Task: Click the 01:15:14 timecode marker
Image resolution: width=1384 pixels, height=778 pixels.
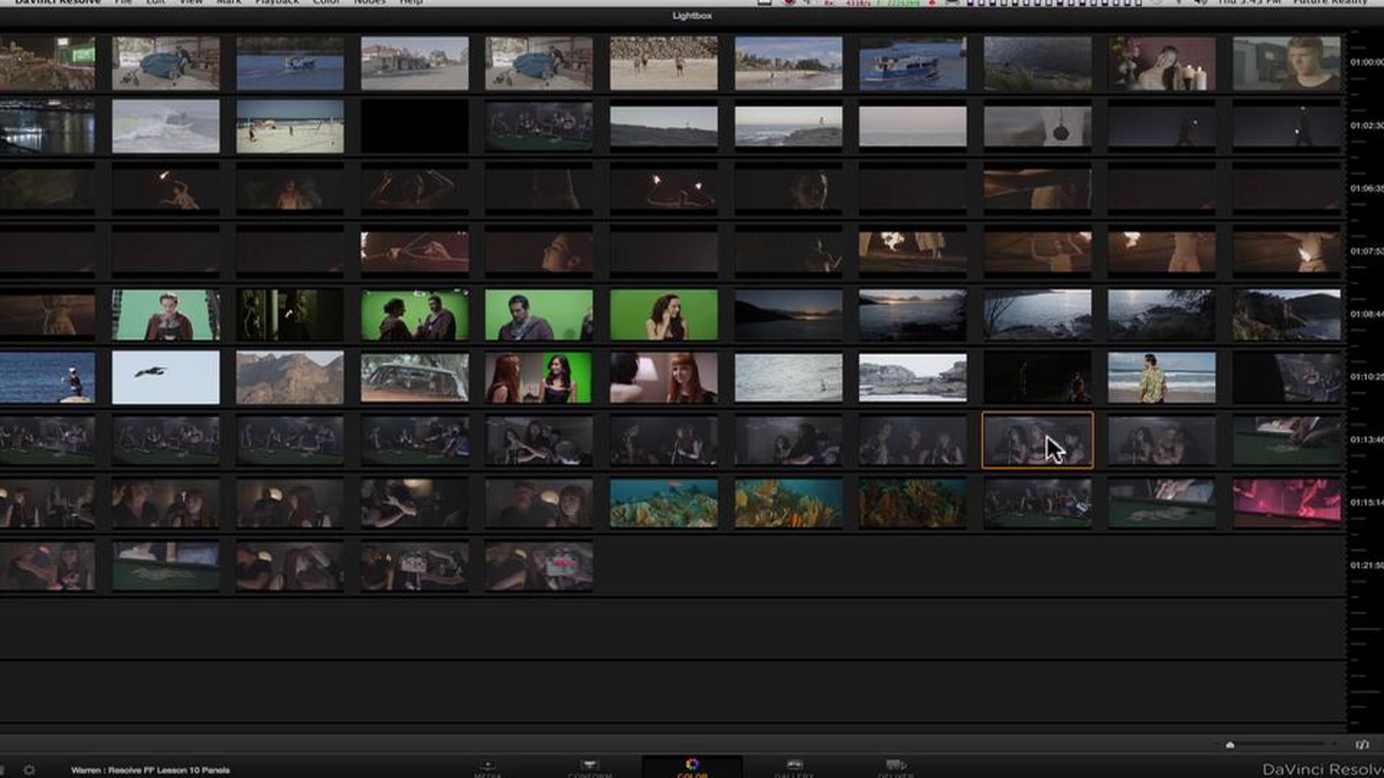Action: click(x=1367, y=503)
